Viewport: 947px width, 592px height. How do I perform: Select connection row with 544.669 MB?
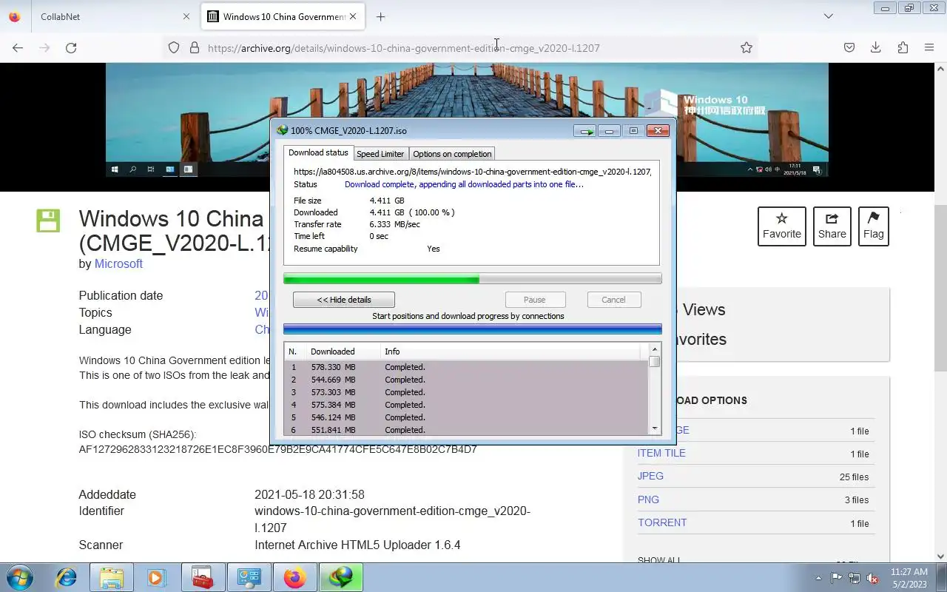pyautogui.click(x=466, y=380)
